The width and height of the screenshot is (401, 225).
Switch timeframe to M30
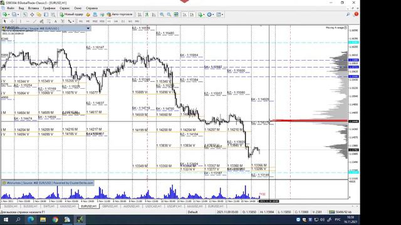pos(102,21)
